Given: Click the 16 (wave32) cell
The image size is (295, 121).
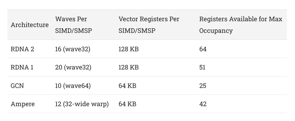Looking at the screenshot, I should click(73, 49).
